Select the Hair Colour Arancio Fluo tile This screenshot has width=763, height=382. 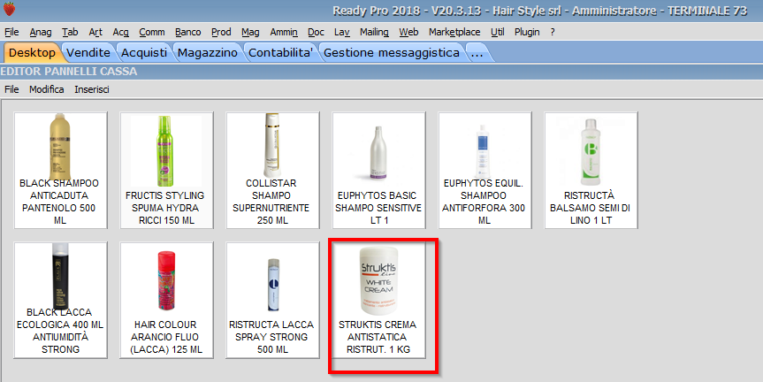(x=166, y=301)
